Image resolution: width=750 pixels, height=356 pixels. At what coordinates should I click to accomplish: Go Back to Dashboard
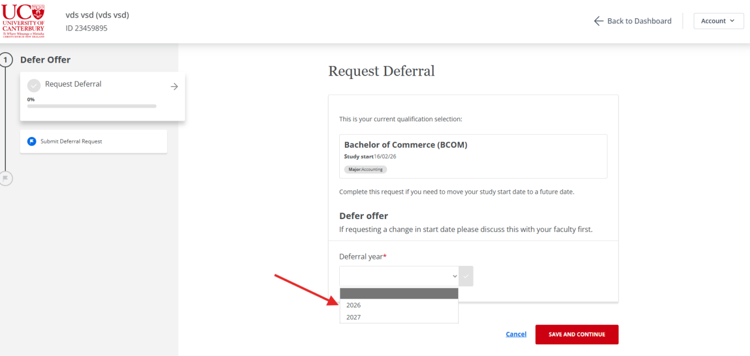633,21
